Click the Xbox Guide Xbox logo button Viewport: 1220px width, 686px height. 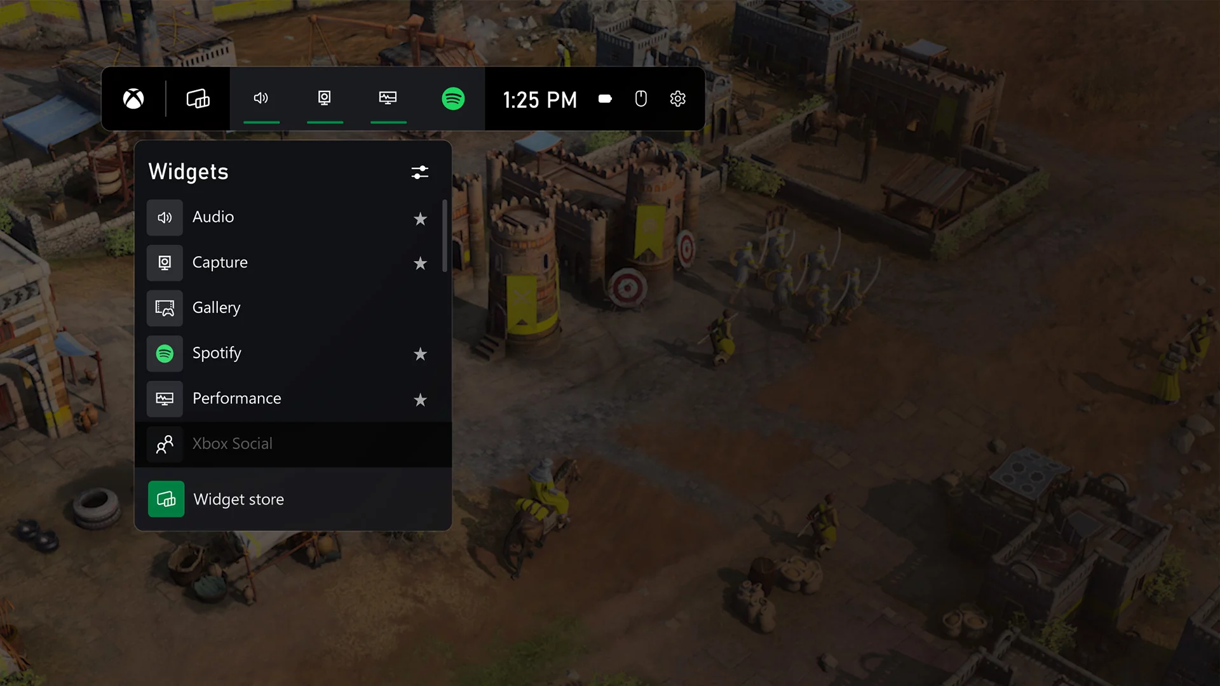click(x=133, y=100)
